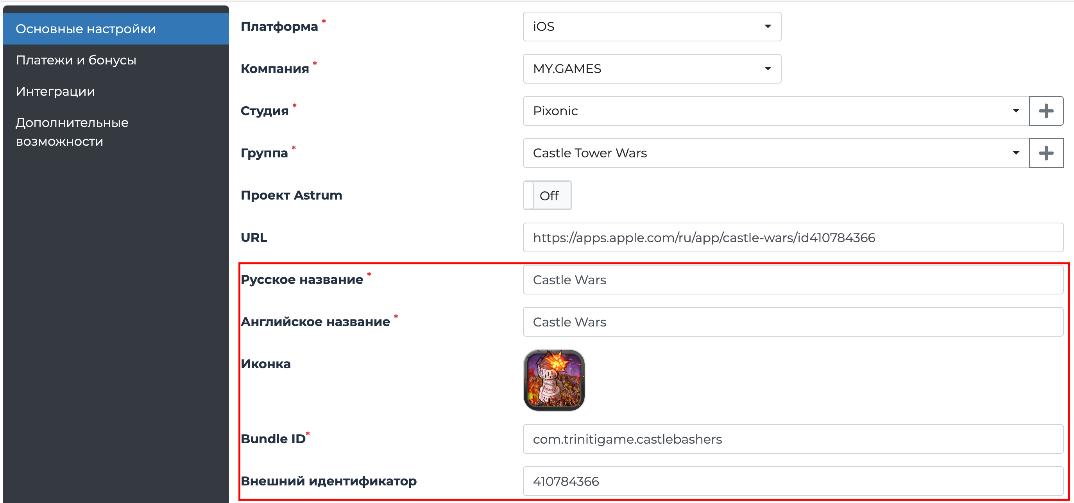Screen dimensions: 1074x503
Task: Click the dropdown arrow on the Pixonic studio field
Action: tap(1016, 111)
